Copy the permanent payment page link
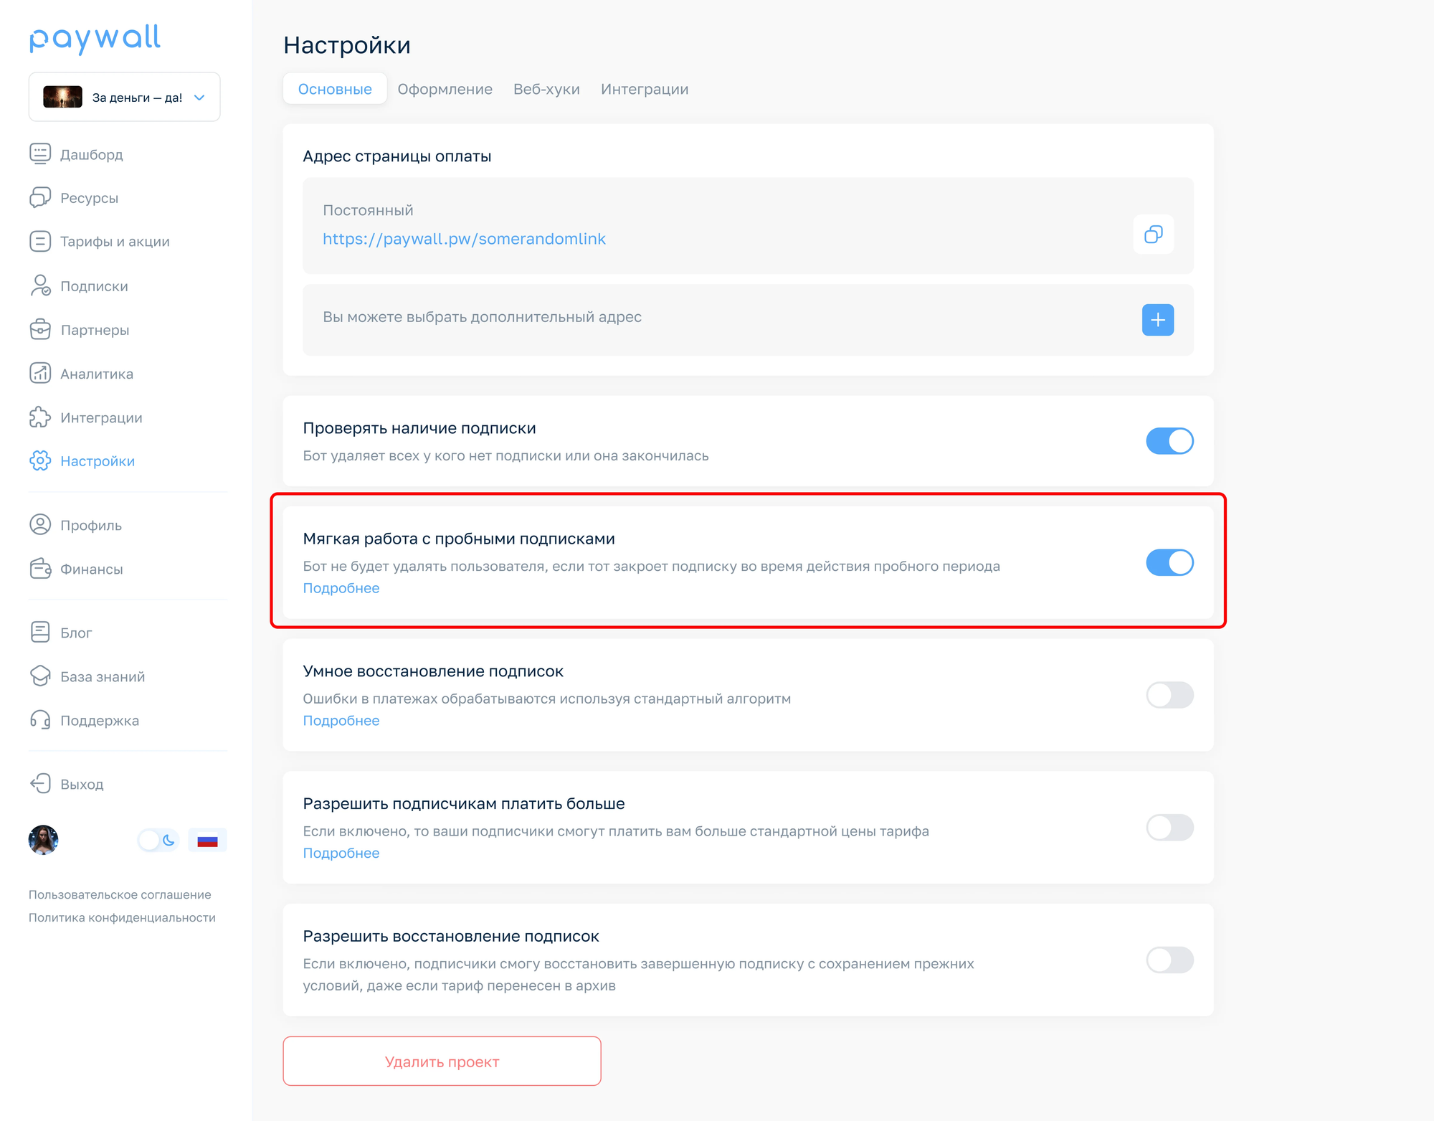1434x1121 pixels. (1153, 234)
